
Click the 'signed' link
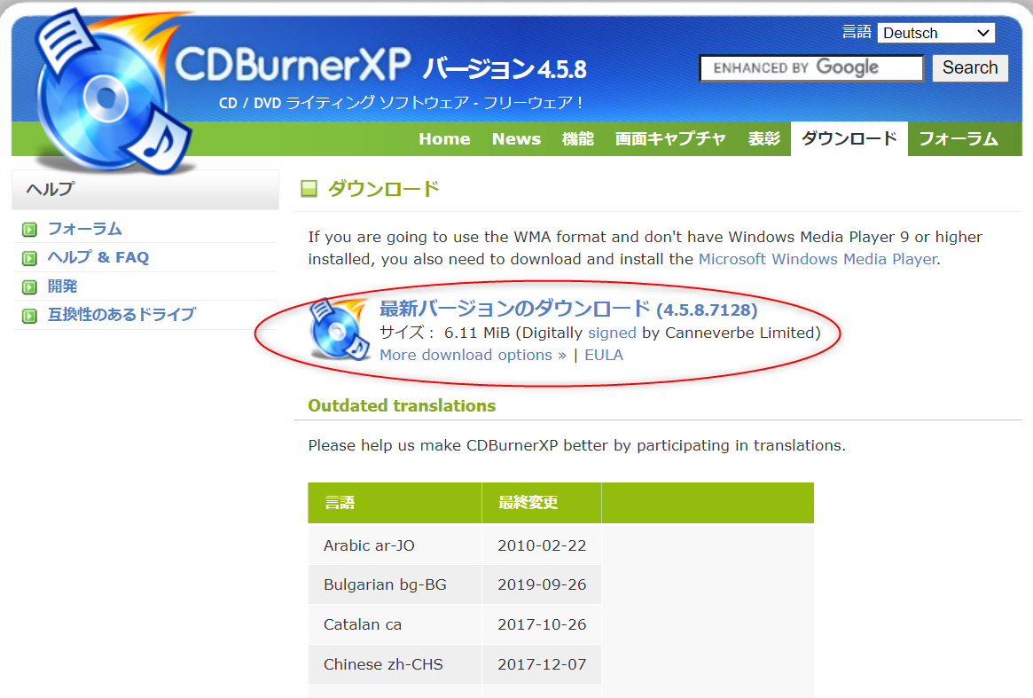click(612, 333)
